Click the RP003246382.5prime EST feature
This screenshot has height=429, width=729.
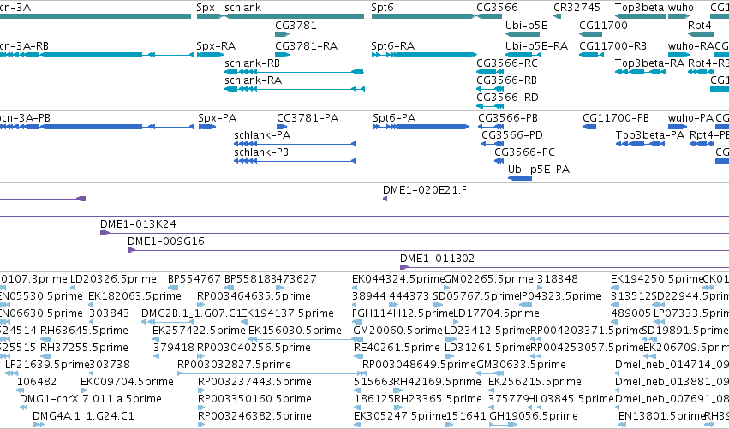(x=200, y=425)
